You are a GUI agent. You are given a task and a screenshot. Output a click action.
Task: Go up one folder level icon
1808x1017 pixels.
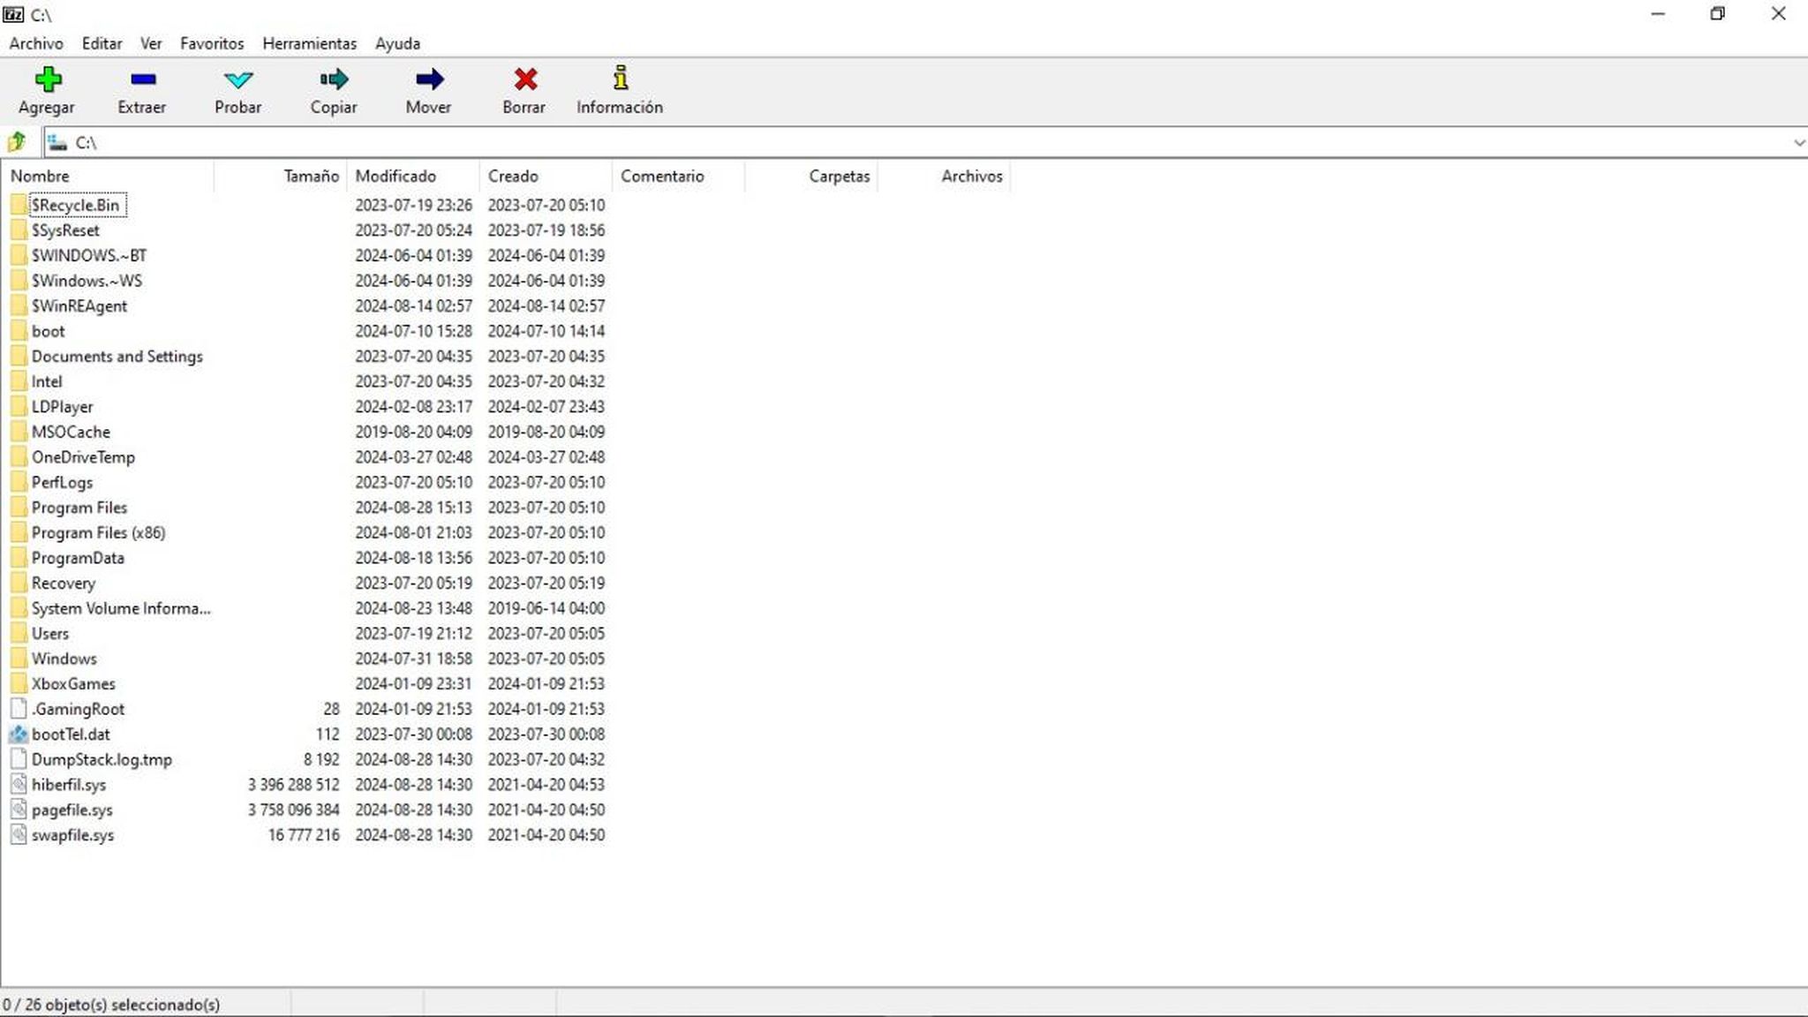click(17, 142)
